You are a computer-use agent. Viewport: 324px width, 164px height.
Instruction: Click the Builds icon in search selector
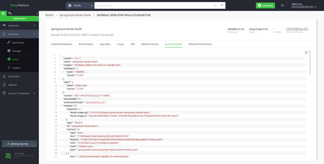point(70,5)
